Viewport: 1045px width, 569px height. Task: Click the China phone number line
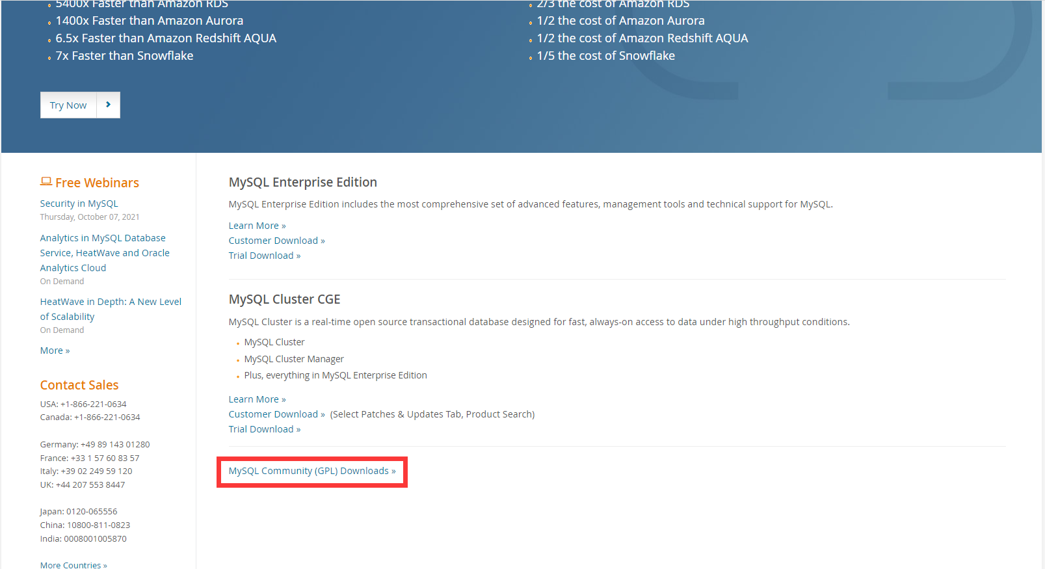pyautogui.click(x=85, y=525)
